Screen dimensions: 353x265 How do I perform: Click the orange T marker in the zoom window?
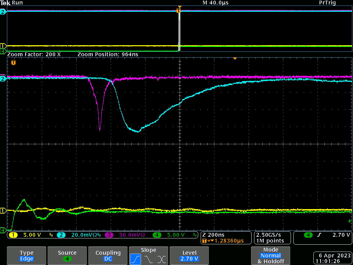[13, 63]
